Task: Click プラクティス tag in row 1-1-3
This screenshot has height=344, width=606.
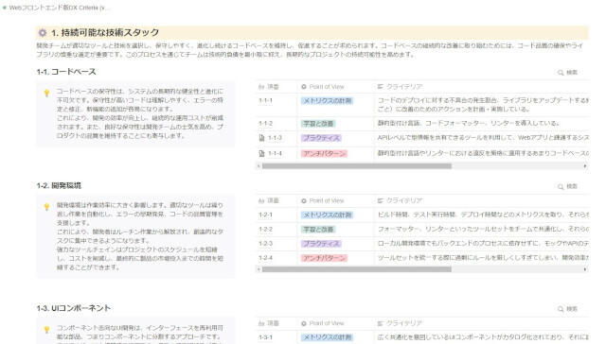Action: (321, 138)
